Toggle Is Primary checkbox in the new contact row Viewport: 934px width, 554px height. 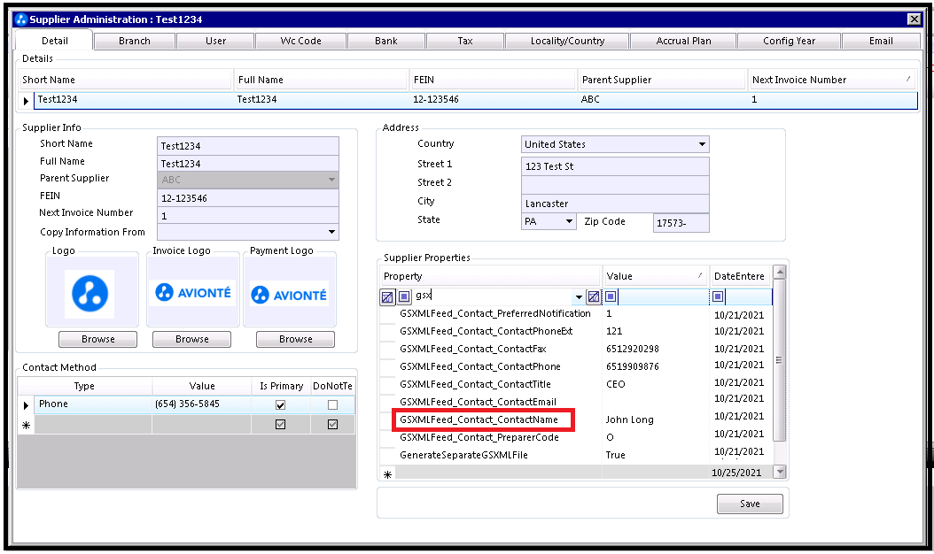[x=281, y=424]
